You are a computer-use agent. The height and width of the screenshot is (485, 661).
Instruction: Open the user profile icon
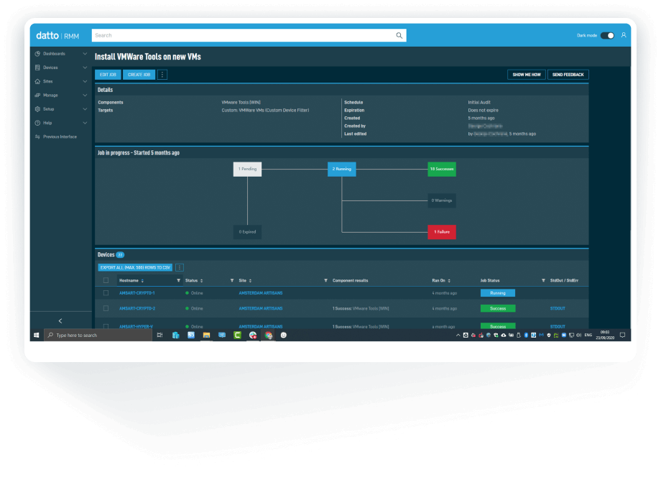pos(624,35)
